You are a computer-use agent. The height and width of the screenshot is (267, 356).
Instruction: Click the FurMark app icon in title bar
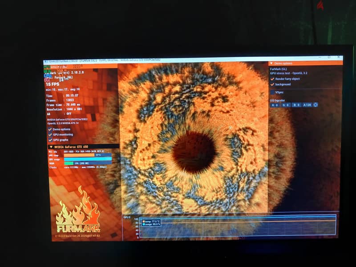(45, 61)
